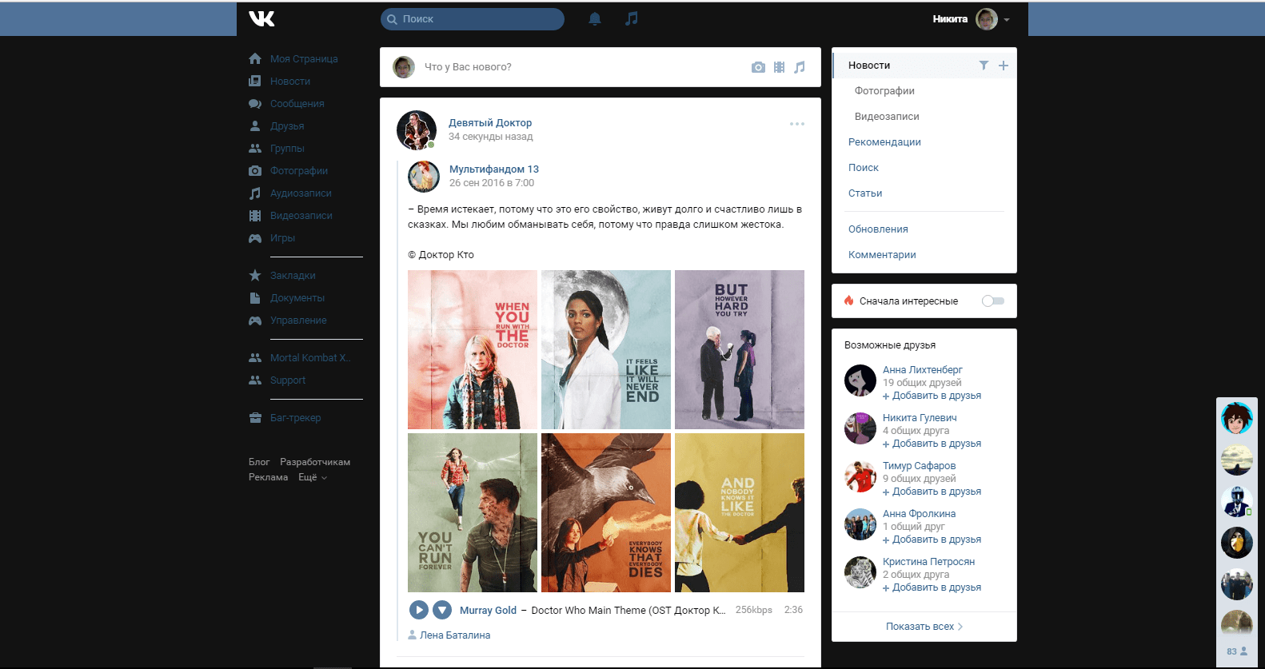Click the gamepad icon beside Управление
The width and height of the screenshot is (1265, 669).
pyautogui.click(x=255, y=320)
